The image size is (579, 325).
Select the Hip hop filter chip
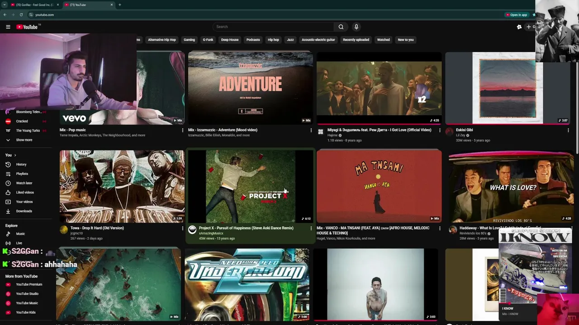tap(273, 40)
